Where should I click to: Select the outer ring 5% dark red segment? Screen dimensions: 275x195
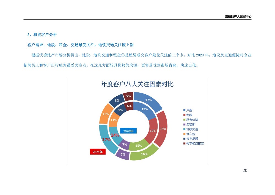(128, 96)
